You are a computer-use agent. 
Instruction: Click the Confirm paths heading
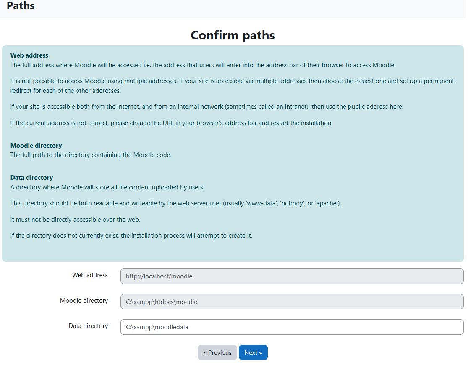click(233, 35)
